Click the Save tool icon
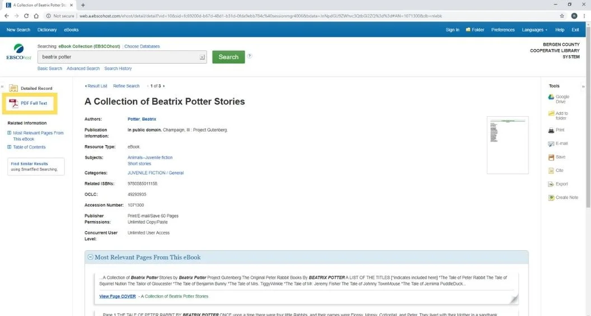This screenshot has height=316, width=591. [551, 157]
